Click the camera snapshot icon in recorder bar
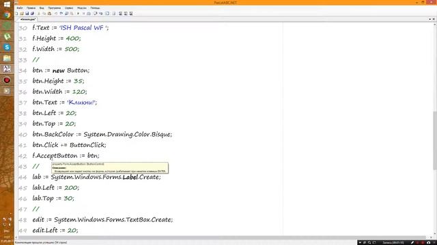 pos(429,242)
